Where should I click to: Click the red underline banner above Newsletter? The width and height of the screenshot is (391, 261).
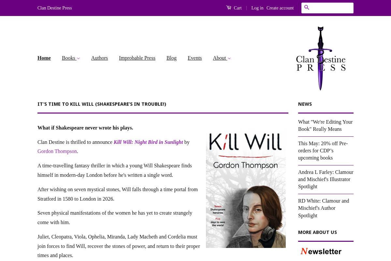(326, 242)
